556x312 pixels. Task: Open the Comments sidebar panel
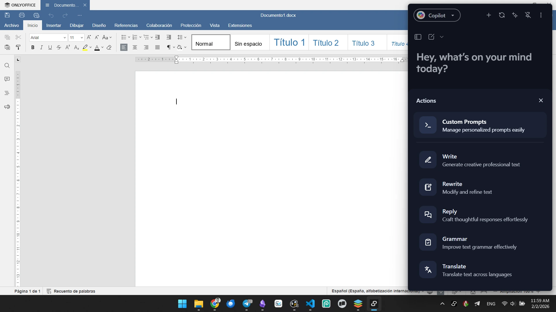click(x=7, y=79)
